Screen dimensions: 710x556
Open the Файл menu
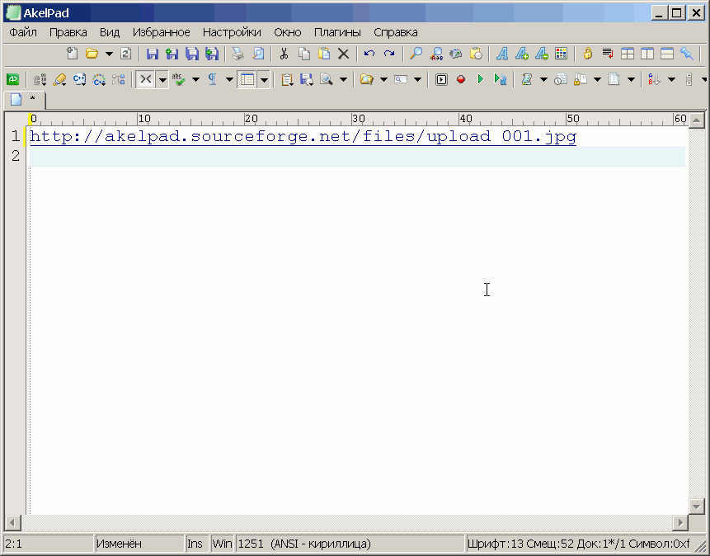click(23, 32)
